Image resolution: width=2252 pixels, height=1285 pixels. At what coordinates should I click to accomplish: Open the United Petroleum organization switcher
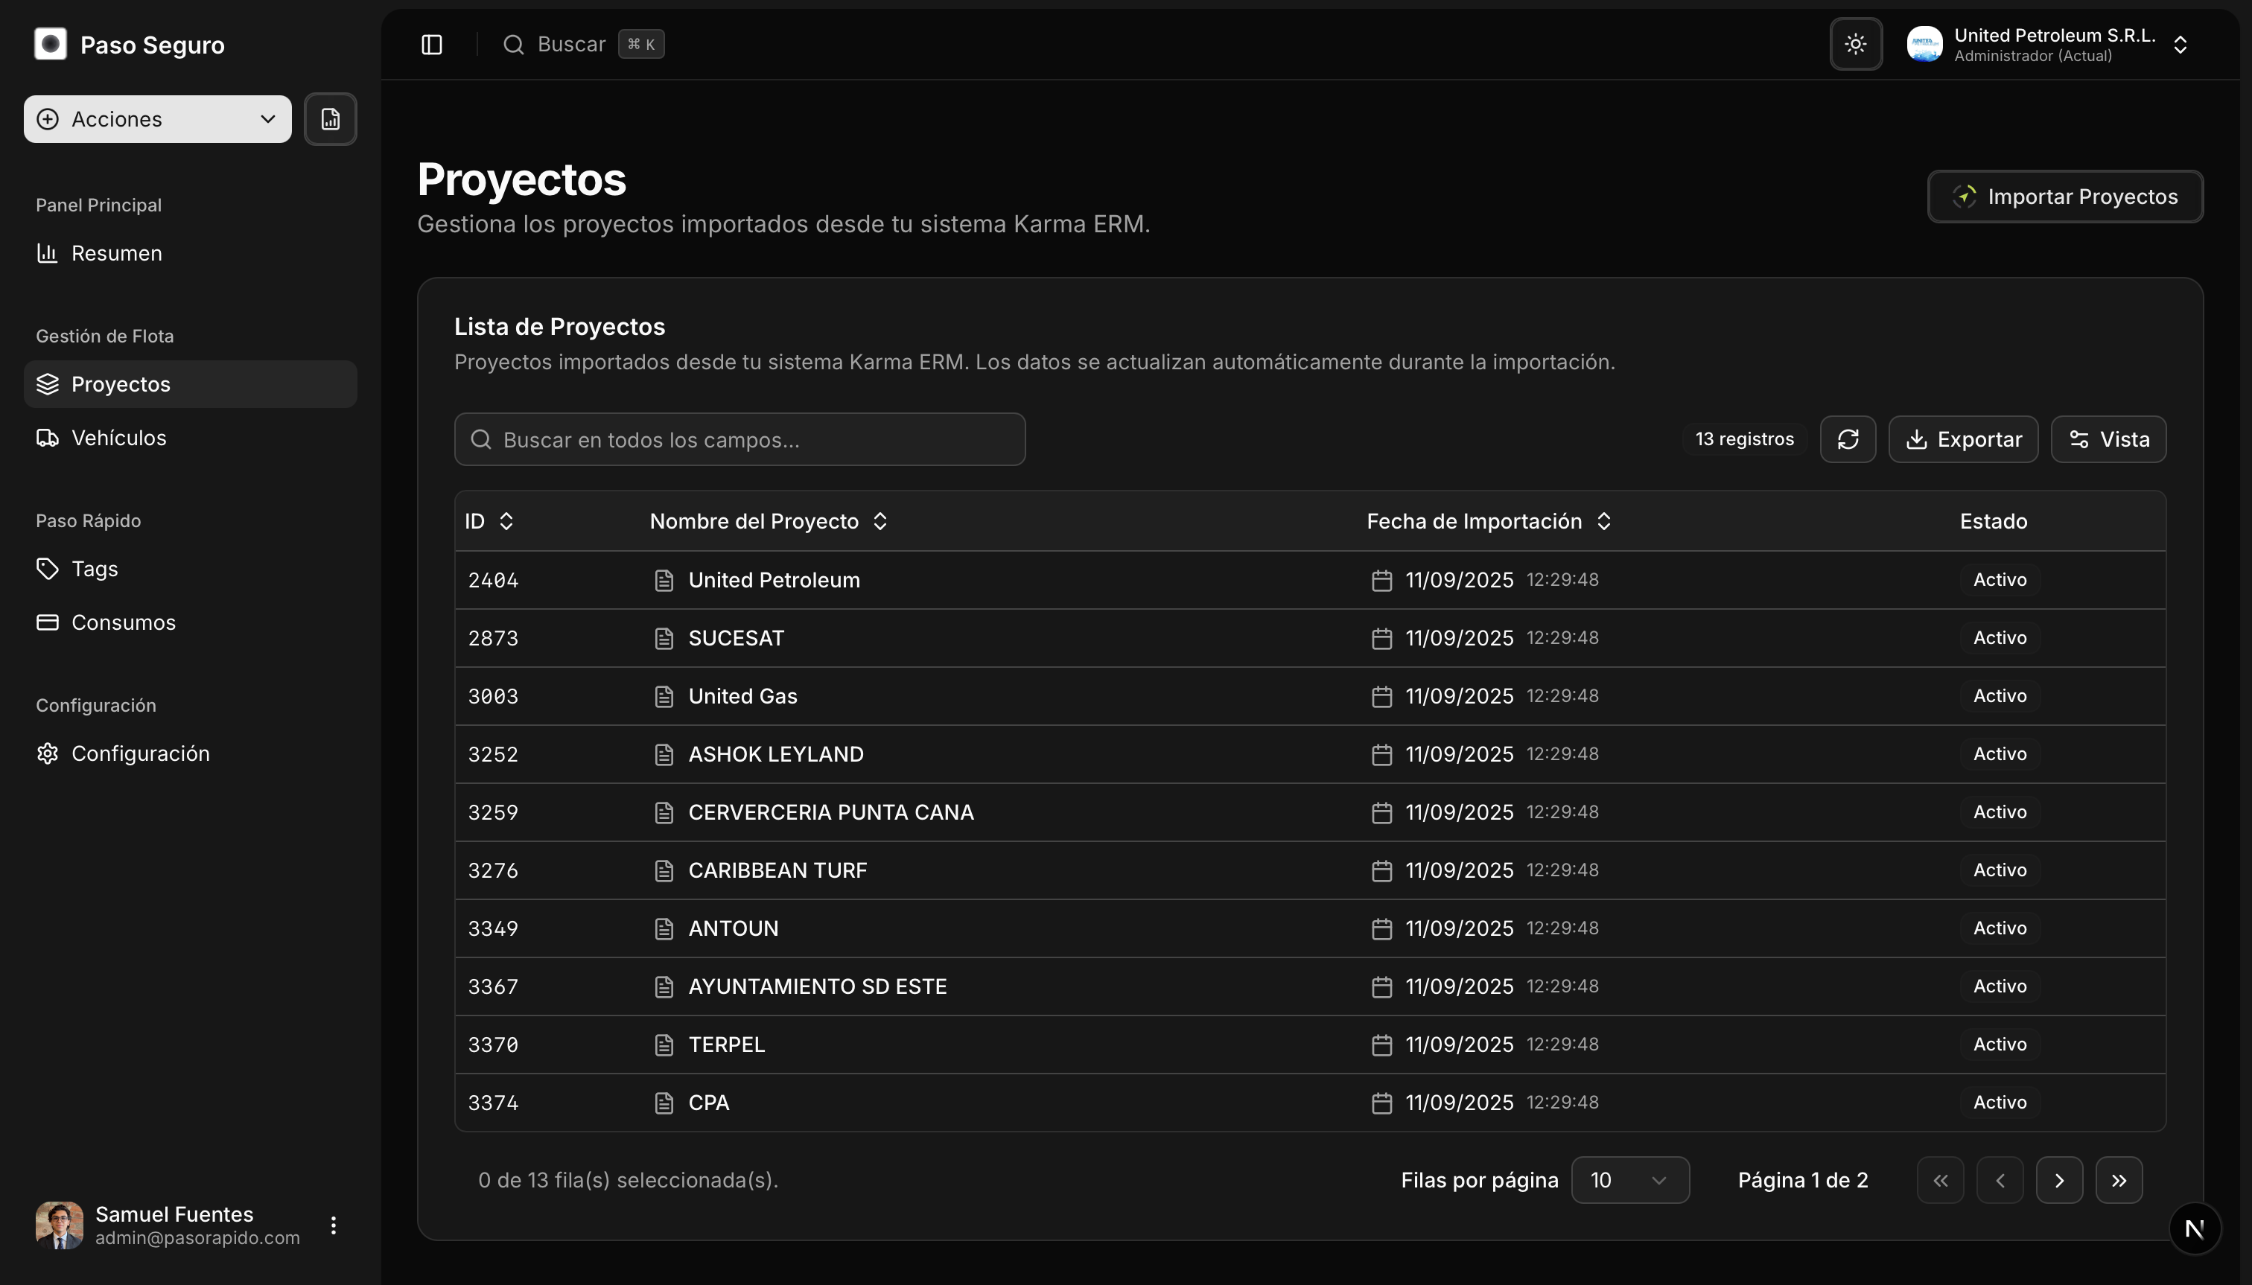(x=2048, y=44)
